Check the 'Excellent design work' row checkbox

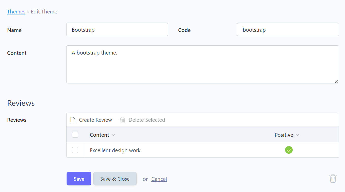[x=75, y=150]
